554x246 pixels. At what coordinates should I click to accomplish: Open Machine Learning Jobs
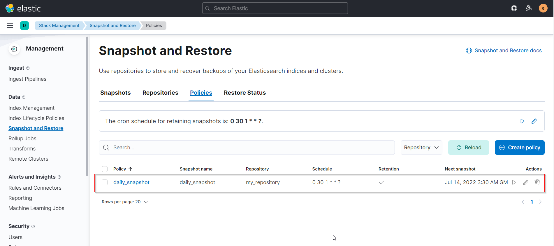coord(36,208)
